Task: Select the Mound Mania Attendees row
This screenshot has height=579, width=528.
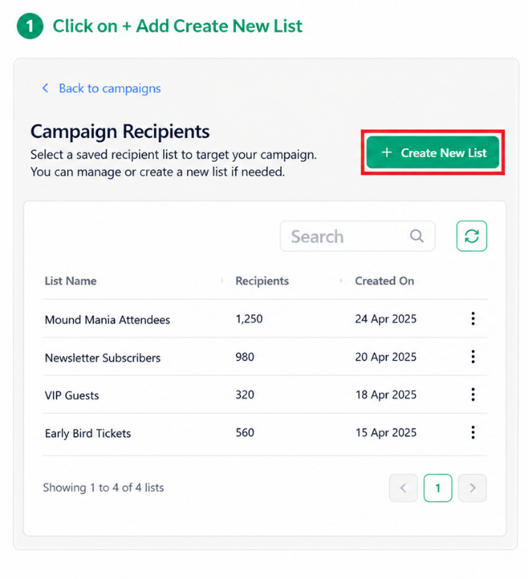Action: click(x=265, y=319)
